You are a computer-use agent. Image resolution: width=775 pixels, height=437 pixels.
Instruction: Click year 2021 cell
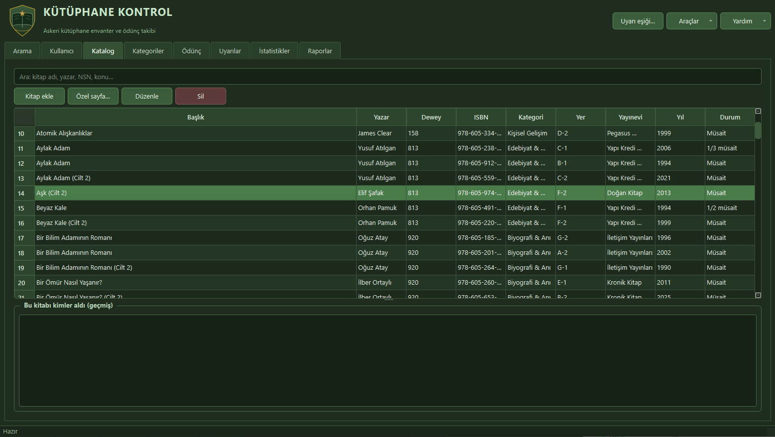tap(680, 178)
